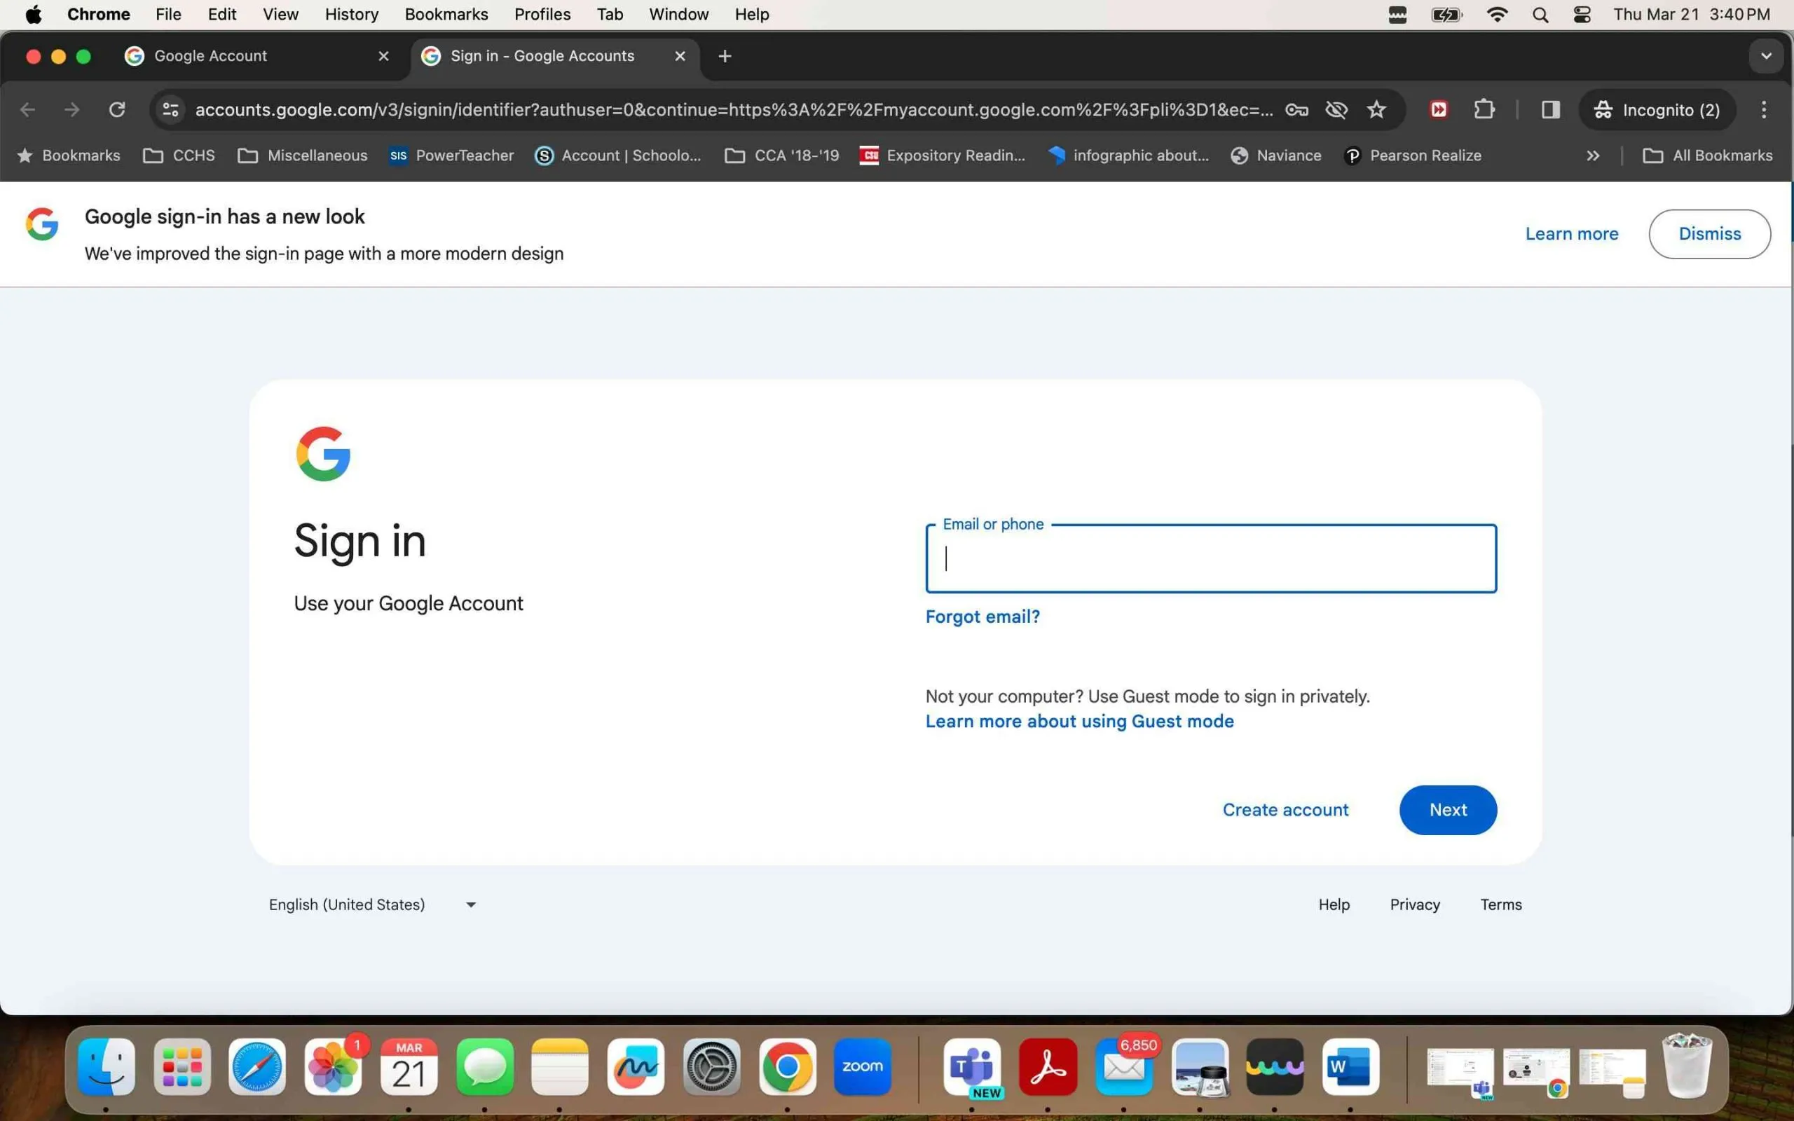Open the Help footer link
Image resolution: width=1794 pixels, height=1121 pixels.
click(1334, 905)
